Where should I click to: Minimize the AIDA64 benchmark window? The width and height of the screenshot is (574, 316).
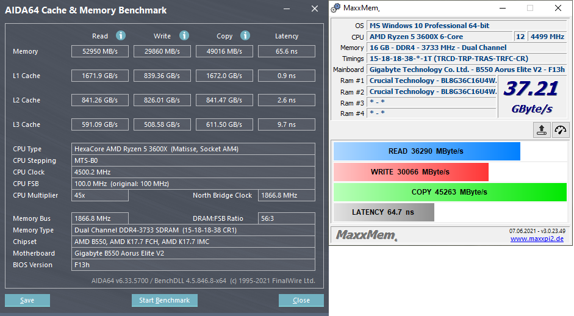287,9
